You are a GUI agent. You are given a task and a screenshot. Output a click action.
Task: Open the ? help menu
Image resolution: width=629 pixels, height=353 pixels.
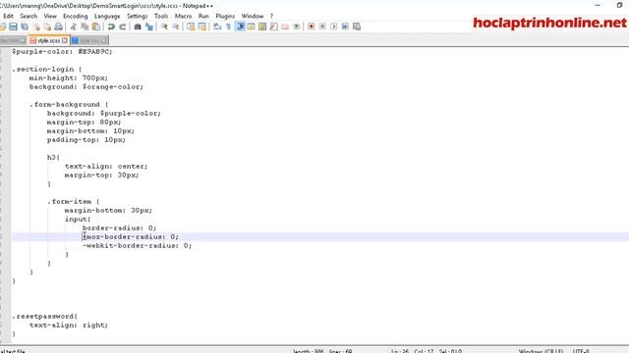tap(271, 16)
